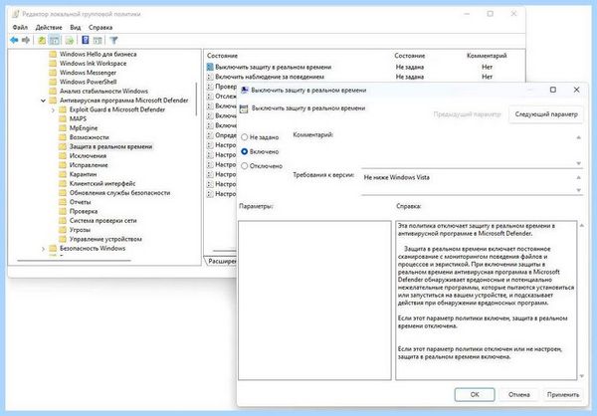Click the Windows Messenger folder icon
The width and height of the screenshot is (597, 416).
click(x=53, y=73)
